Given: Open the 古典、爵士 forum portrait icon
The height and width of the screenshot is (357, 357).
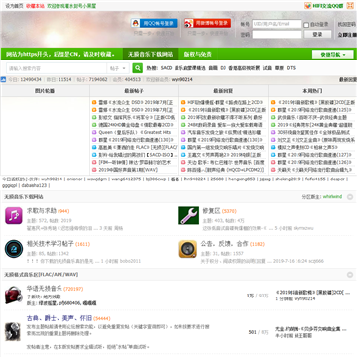Looking at the screenshot, I should 13,332.
